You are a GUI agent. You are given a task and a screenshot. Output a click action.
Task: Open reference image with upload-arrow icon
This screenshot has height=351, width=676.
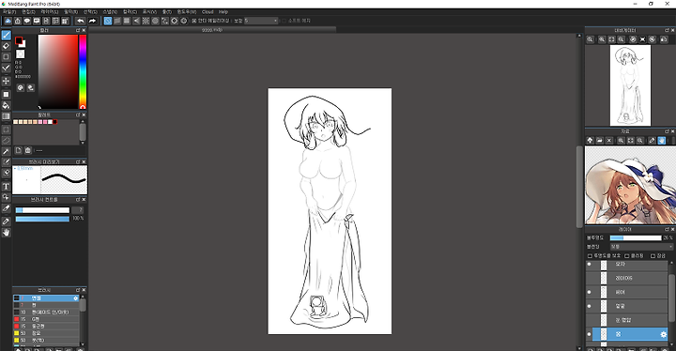[x=591, y=141]
